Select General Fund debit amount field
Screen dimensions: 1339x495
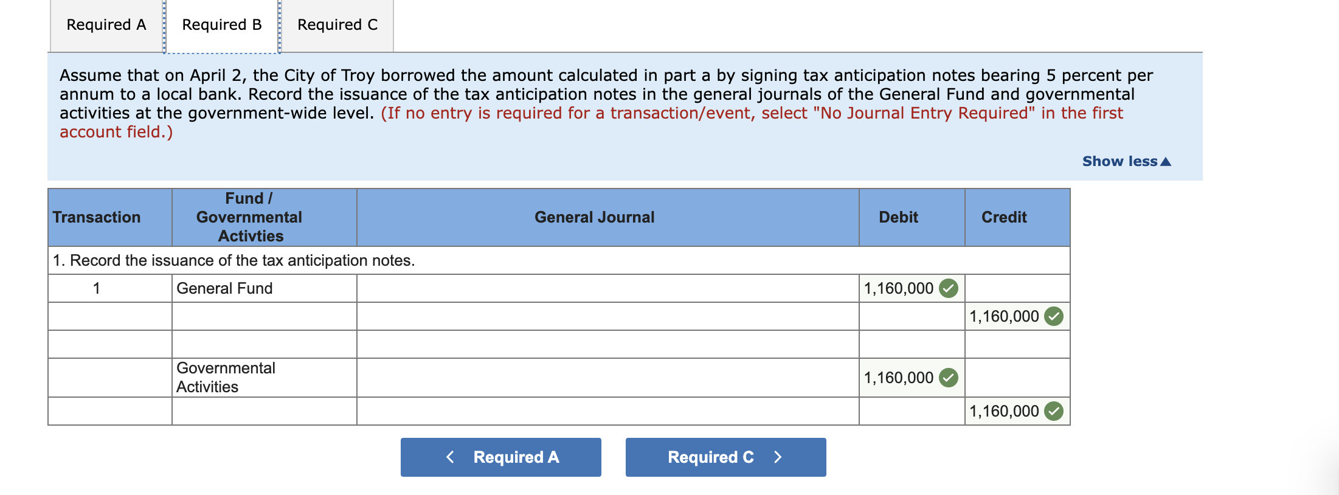point(912,288)
